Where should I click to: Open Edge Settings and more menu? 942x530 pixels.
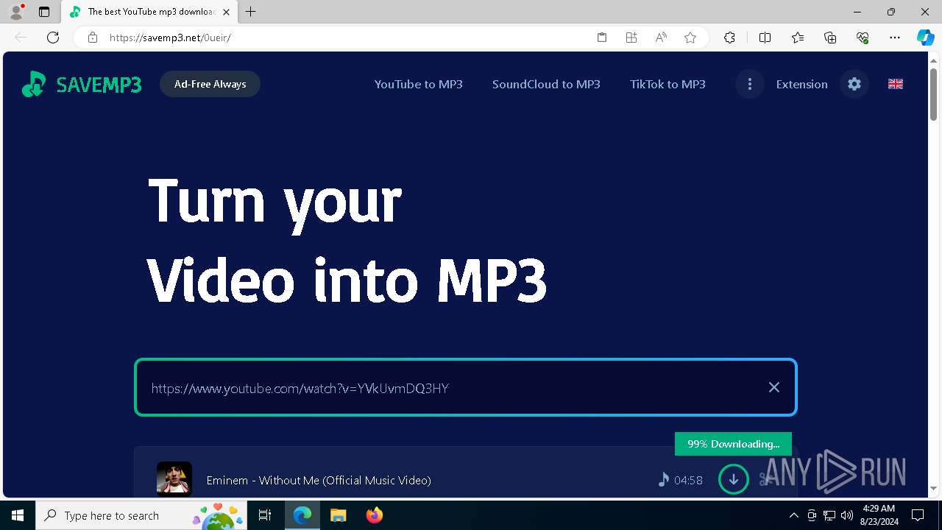(895, 38)
